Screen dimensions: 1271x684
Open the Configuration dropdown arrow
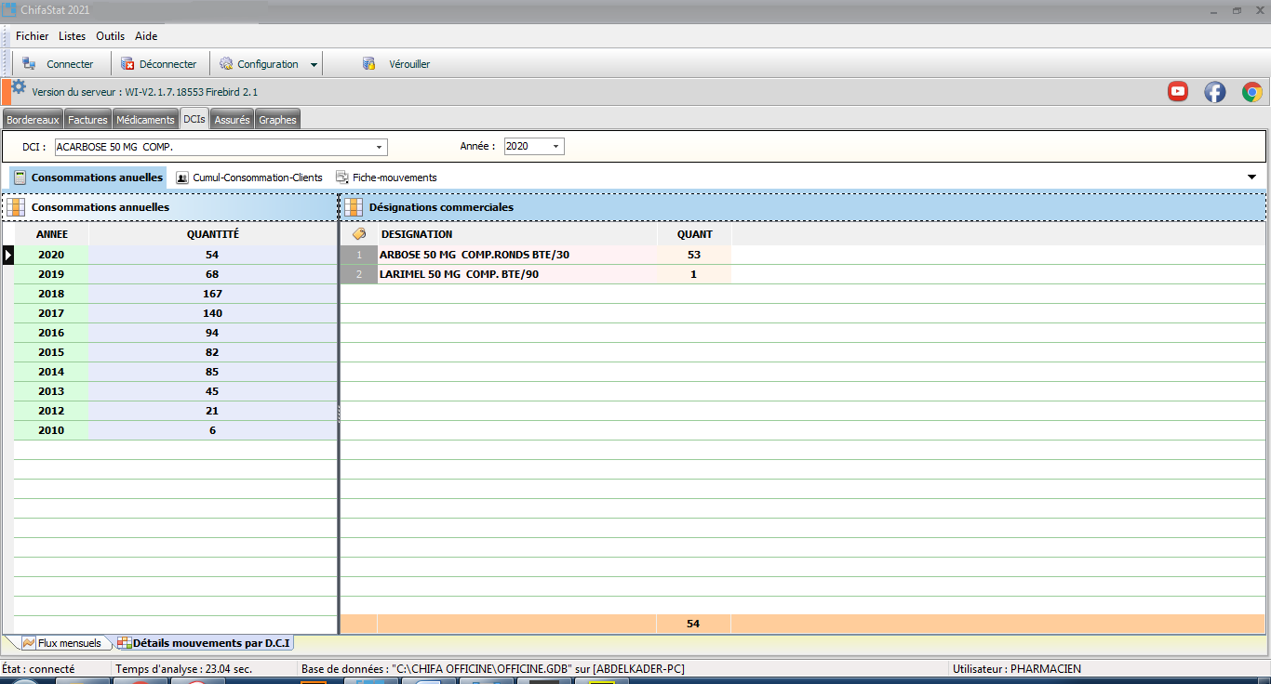tap(314, 65)
